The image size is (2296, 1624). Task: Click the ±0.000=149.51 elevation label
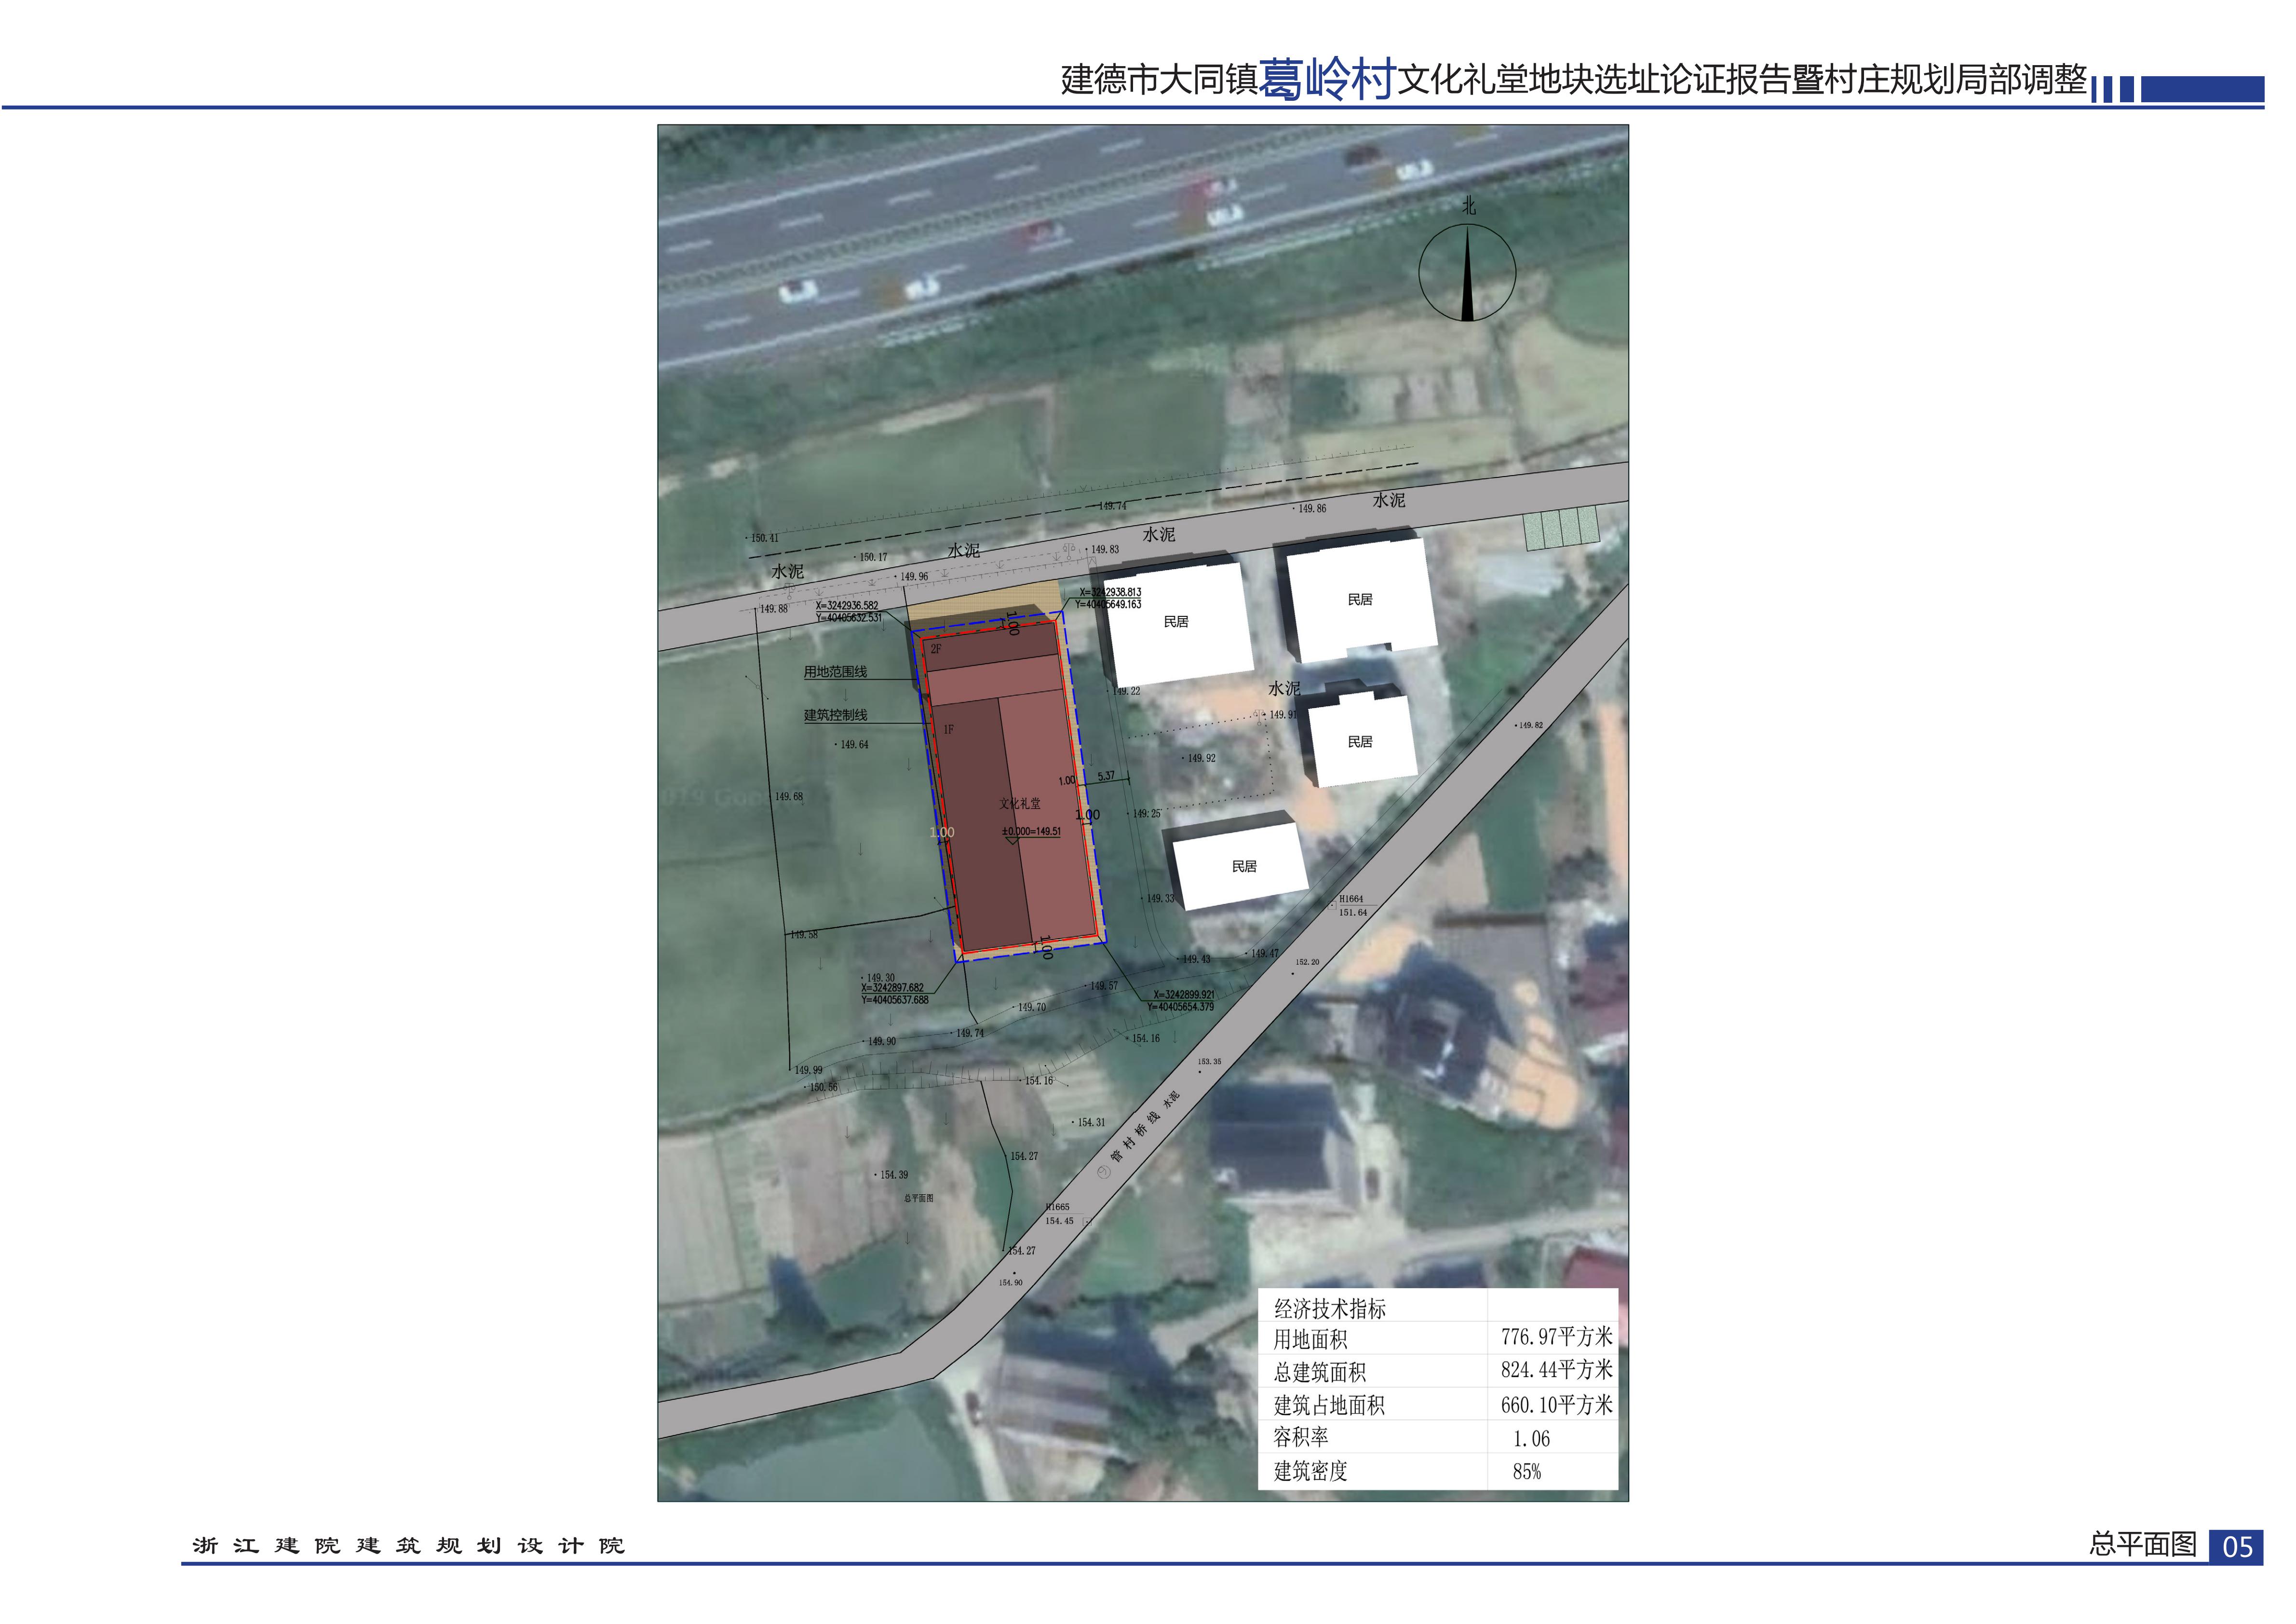point(1031,832)
